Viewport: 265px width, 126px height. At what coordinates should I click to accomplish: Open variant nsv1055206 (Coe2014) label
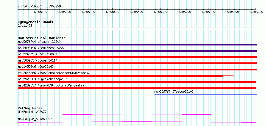click(36, 67)
